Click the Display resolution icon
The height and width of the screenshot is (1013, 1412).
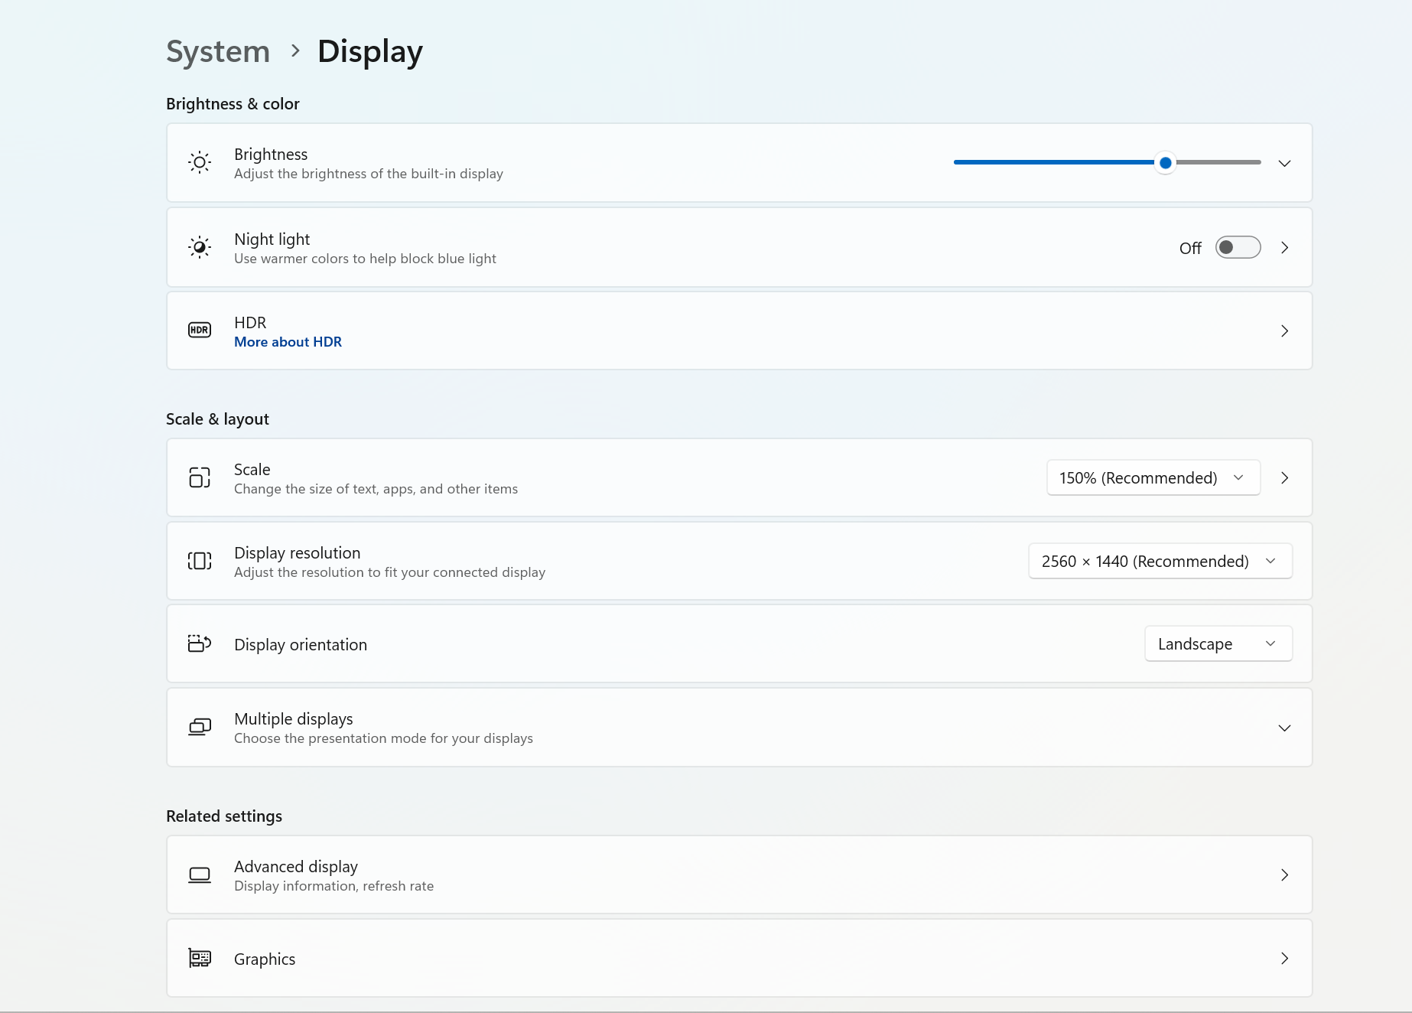click(x=200, y=561)
